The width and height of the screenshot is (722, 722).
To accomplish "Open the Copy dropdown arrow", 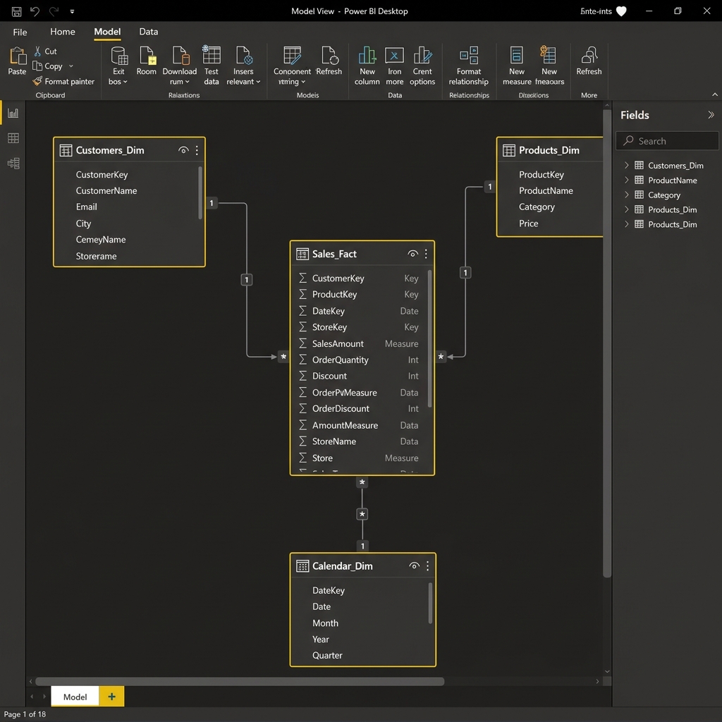I will (x=71, y=66).
